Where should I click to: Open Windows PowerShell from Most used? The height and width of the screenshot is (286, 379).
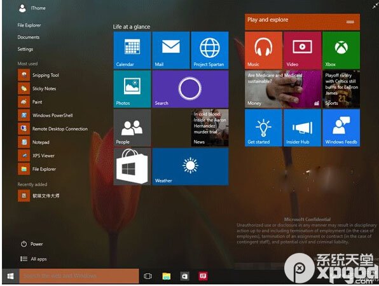[45, 116]
